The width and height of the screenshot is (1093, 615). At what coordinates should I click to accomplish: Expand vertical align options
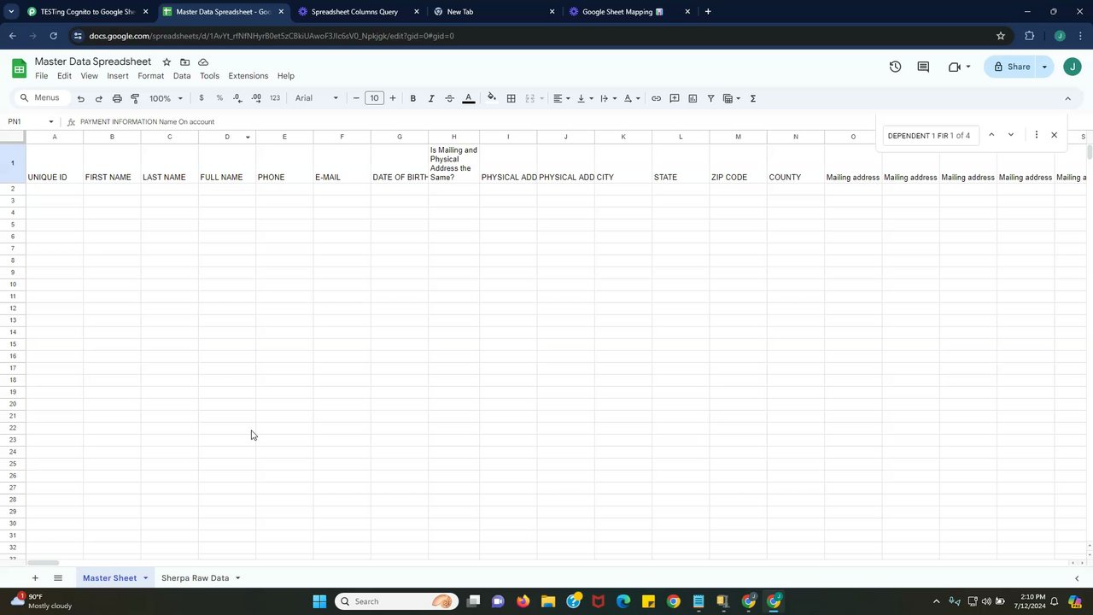[x=585, y=98]
